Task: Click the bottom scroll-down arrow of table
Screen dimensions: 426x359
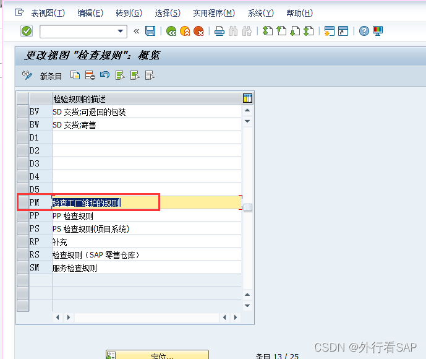Action: tap(247, 306)
